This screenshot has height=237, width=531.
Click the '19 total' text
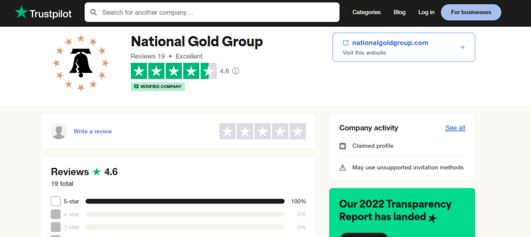62,184
